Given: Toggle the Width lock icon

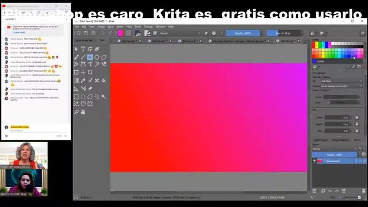Looking at the screenshot, I should point(356,117).
